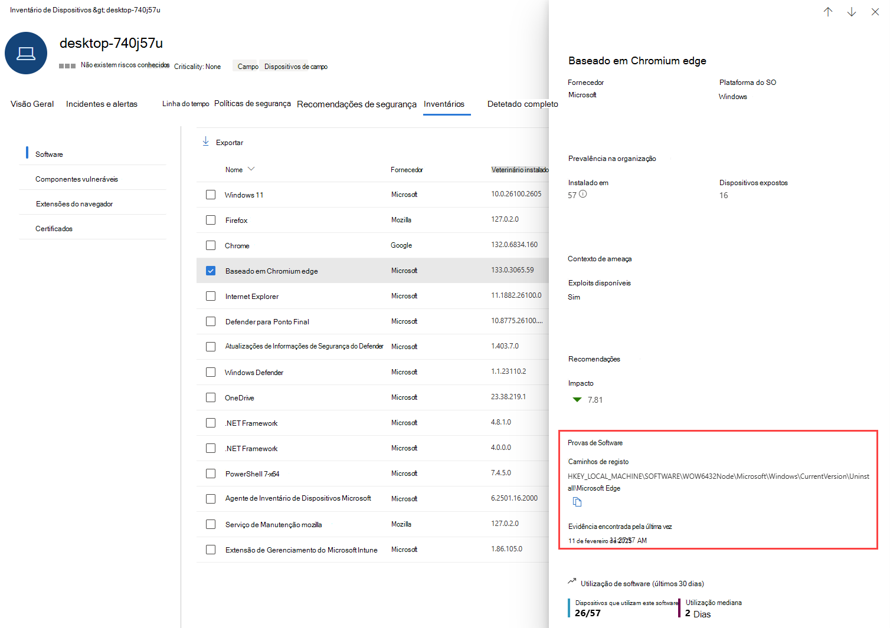
Task: Click the 2 Dias median usage value
Action: coord(698,614)
